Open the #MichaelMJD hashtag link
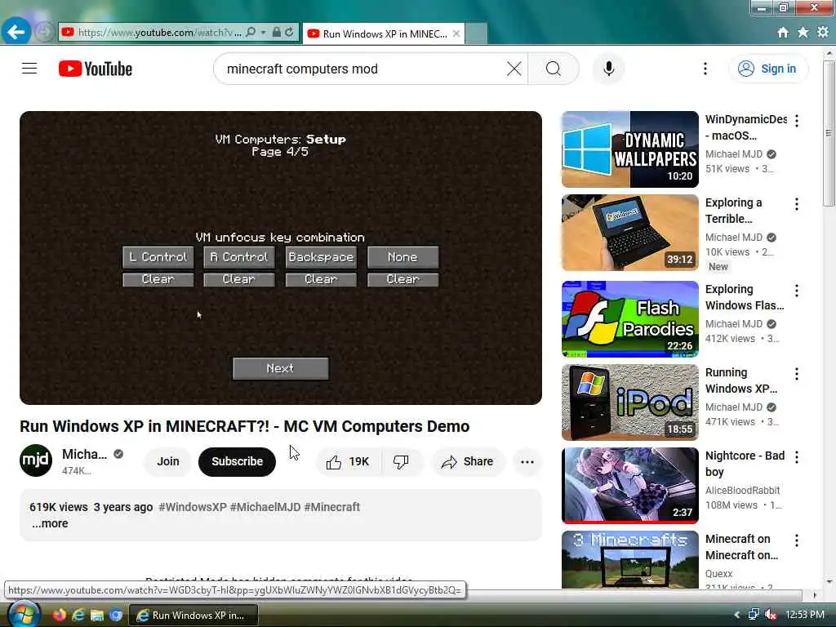 265,507
